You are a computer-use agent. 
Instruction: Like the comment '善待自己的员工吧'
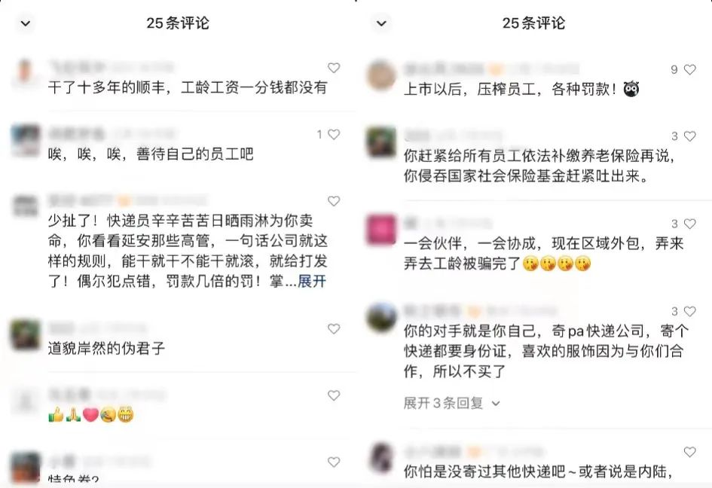point(334,134)
